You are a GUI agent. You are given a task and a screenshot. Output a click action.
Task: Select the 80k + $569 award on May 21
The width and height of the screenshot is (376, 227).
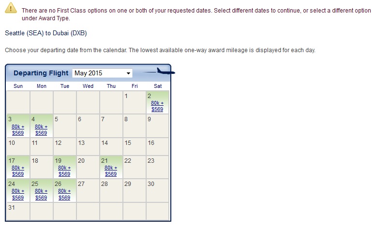tap(111, 170)
